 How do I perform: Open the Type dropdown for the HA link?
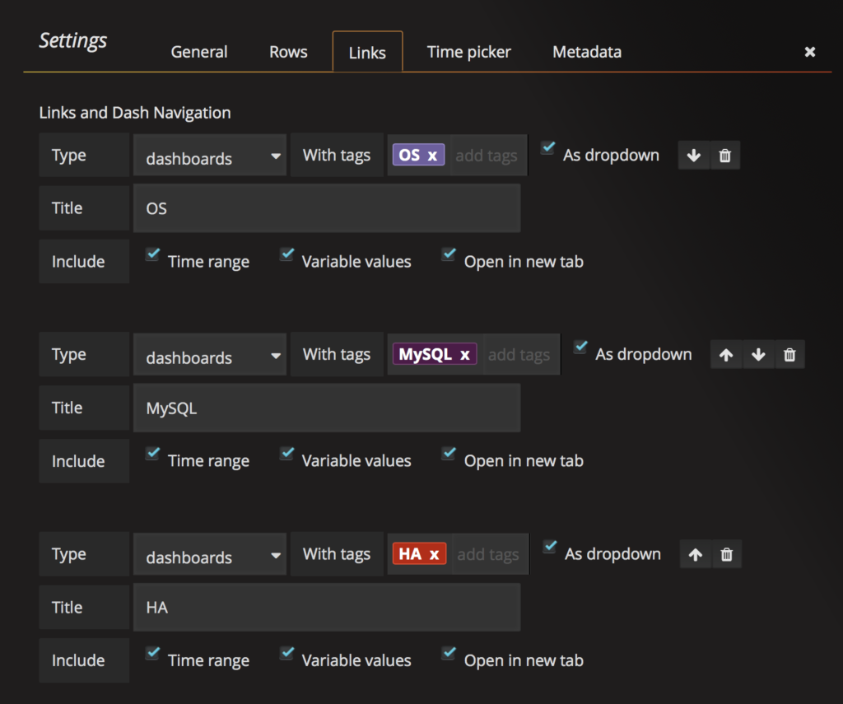[210, 554]
